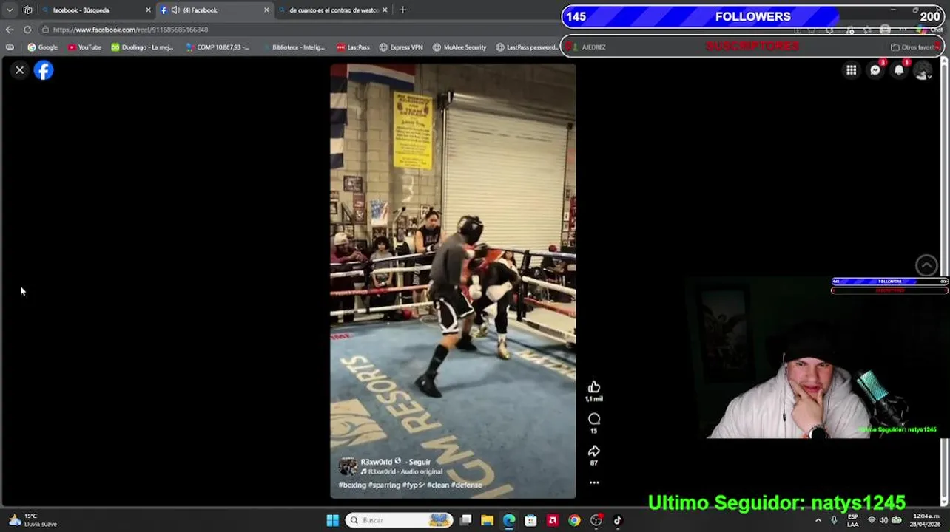Screen dimensions: 950x532
Task: Mute the Facebook tab audio icon
Action: click(175, 10)
